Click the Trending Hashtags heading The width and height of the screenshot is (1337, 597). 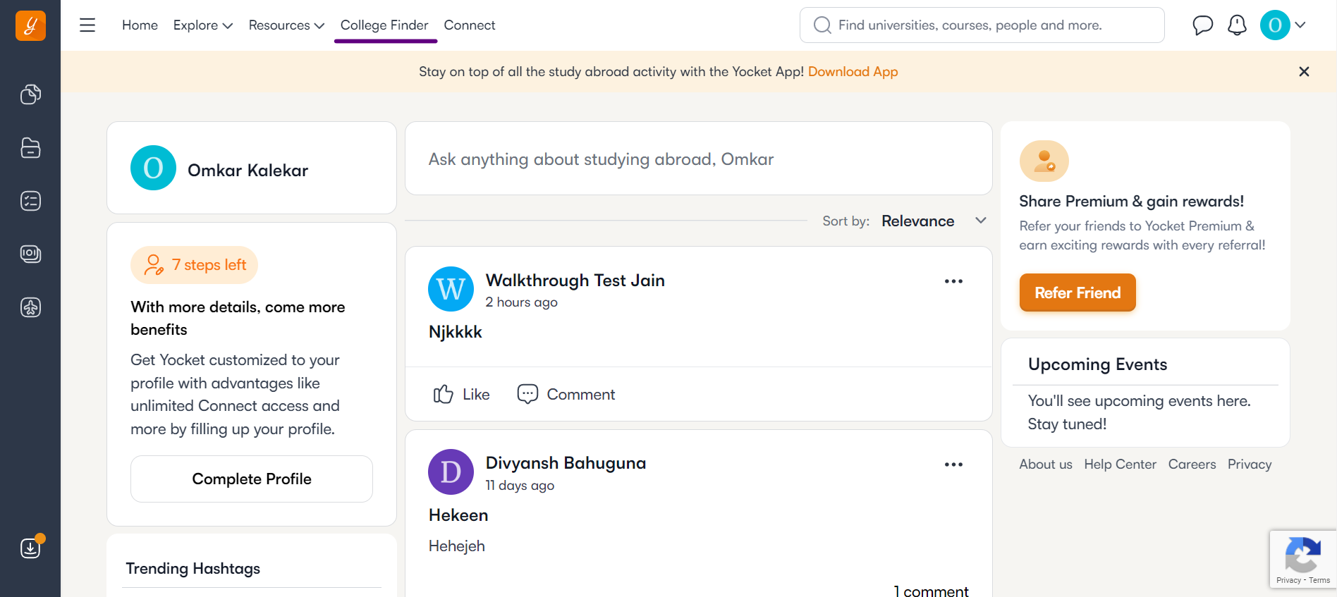click(x=193, y=569)
